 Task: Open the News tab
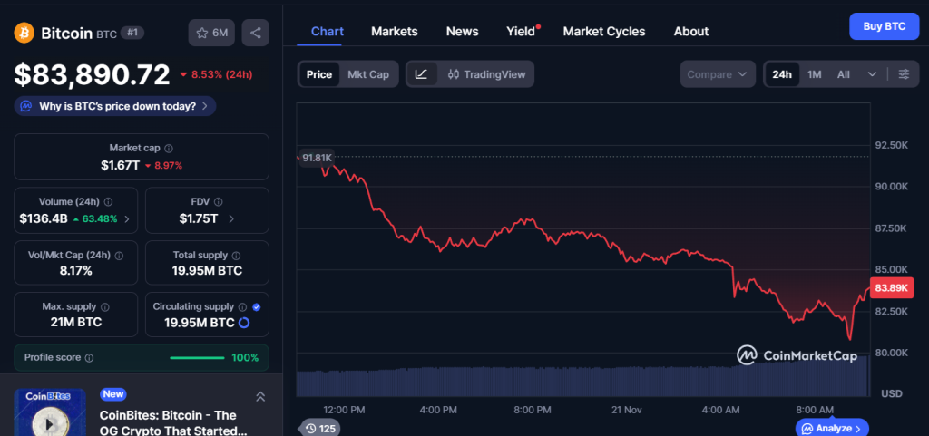[462, 32]
